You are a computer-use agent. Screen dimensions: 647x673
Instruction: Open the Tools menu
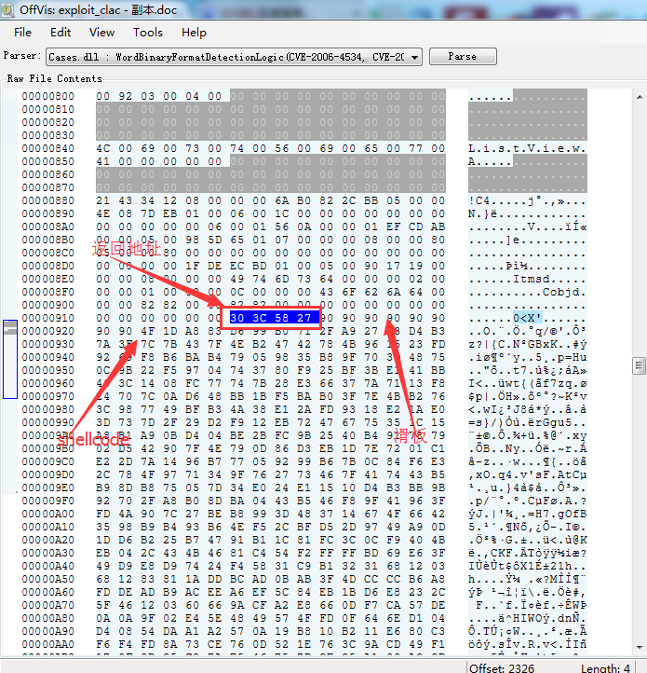(147, 32)
